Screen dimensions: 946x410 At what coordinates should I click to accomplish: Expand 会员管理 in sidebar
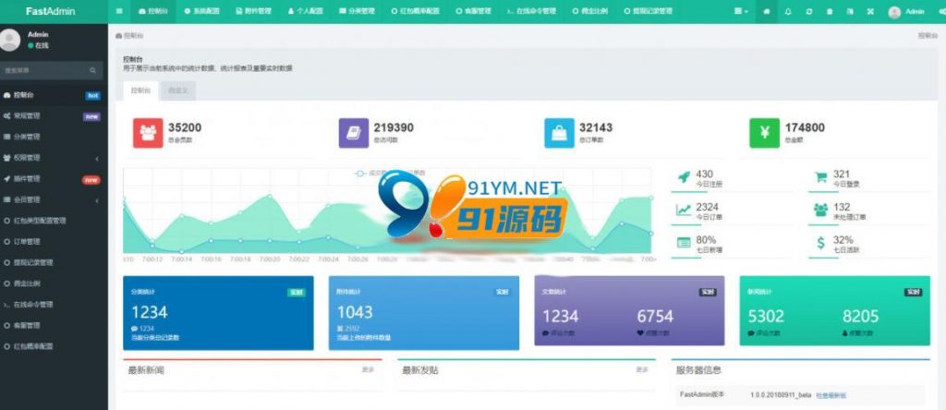click(52, 199)
